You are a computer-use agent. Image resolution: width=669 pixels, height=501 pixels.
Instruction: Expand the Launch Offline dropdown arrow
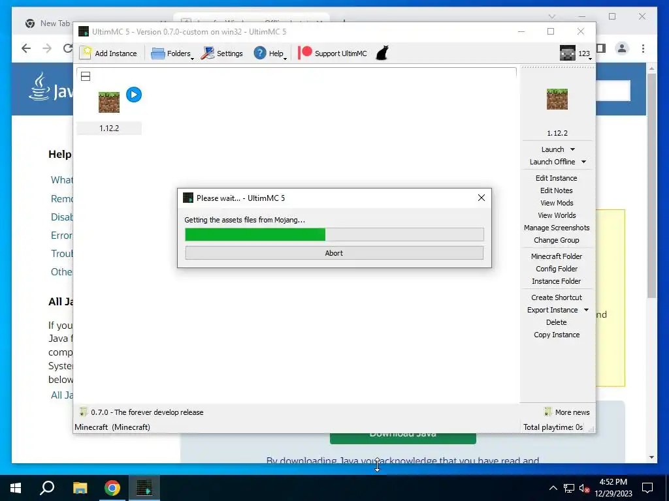[x=583, y=162]
